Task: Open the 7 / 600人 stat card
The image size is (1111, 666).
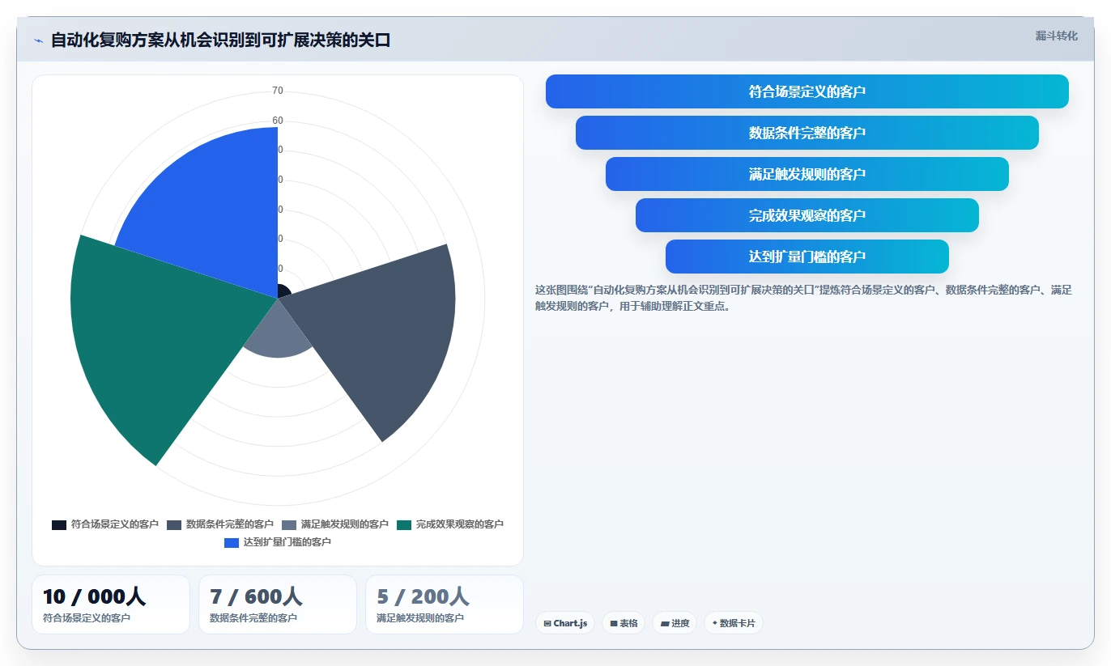Action: (x=278, y=604)
